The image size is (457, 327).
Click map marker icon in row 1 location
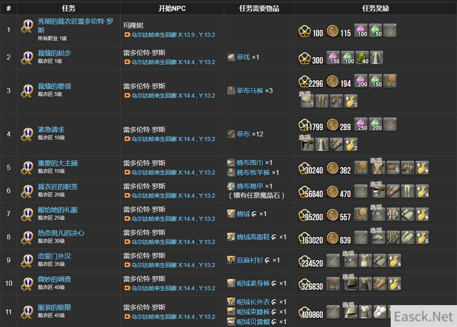coord(127,35)
